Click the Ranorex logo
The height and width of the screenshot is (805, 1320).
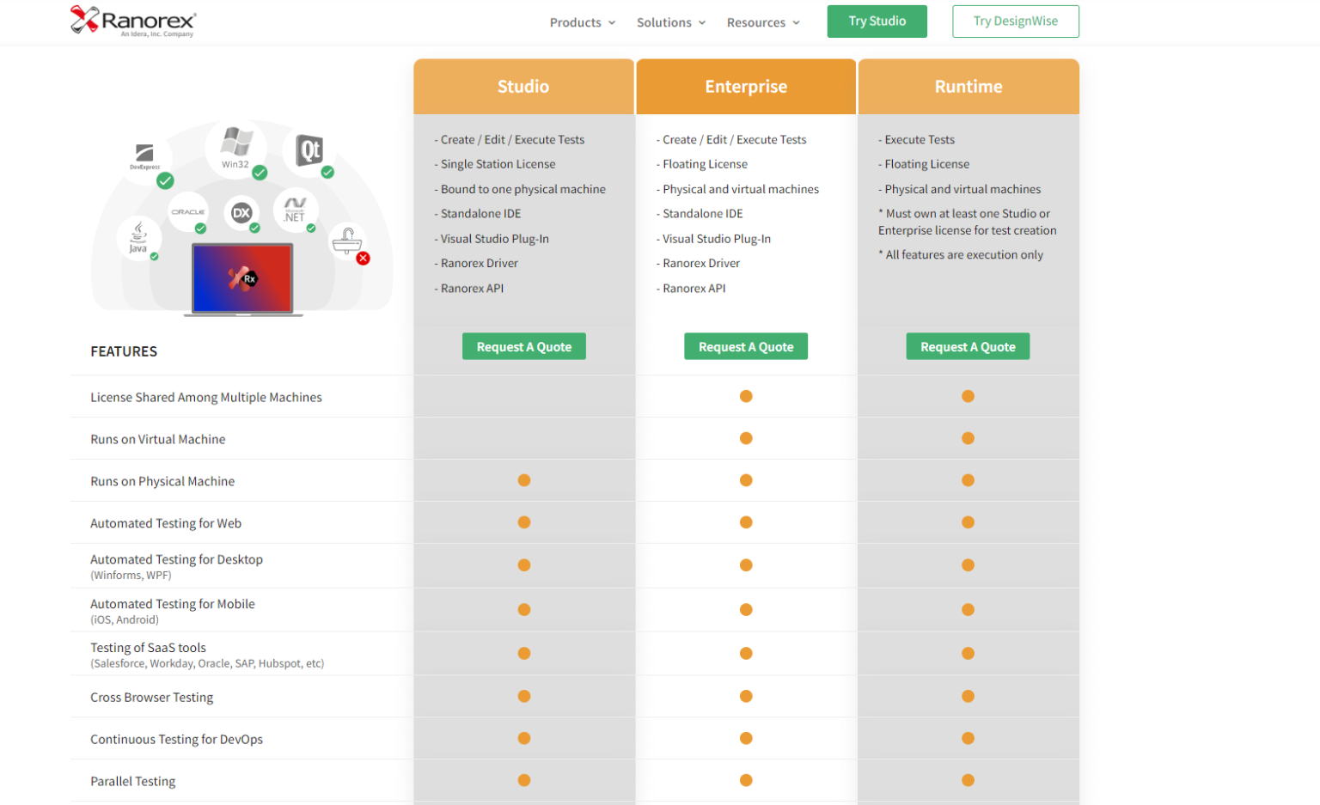pos(131,21)
